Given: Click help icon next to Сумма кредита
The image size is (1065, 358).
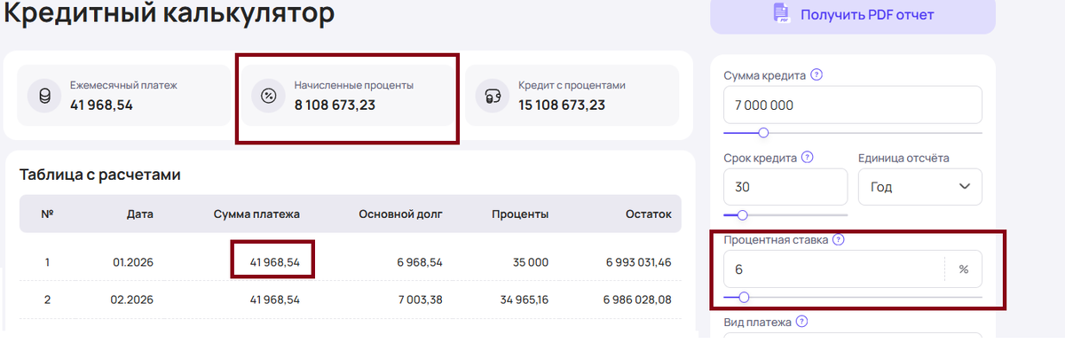Looking at the screenshot, I should [x=816, y=75].
